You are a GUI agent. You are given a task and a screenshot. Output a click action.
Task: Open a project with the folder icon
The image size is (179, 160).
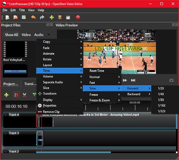click(x=16, y=18)
